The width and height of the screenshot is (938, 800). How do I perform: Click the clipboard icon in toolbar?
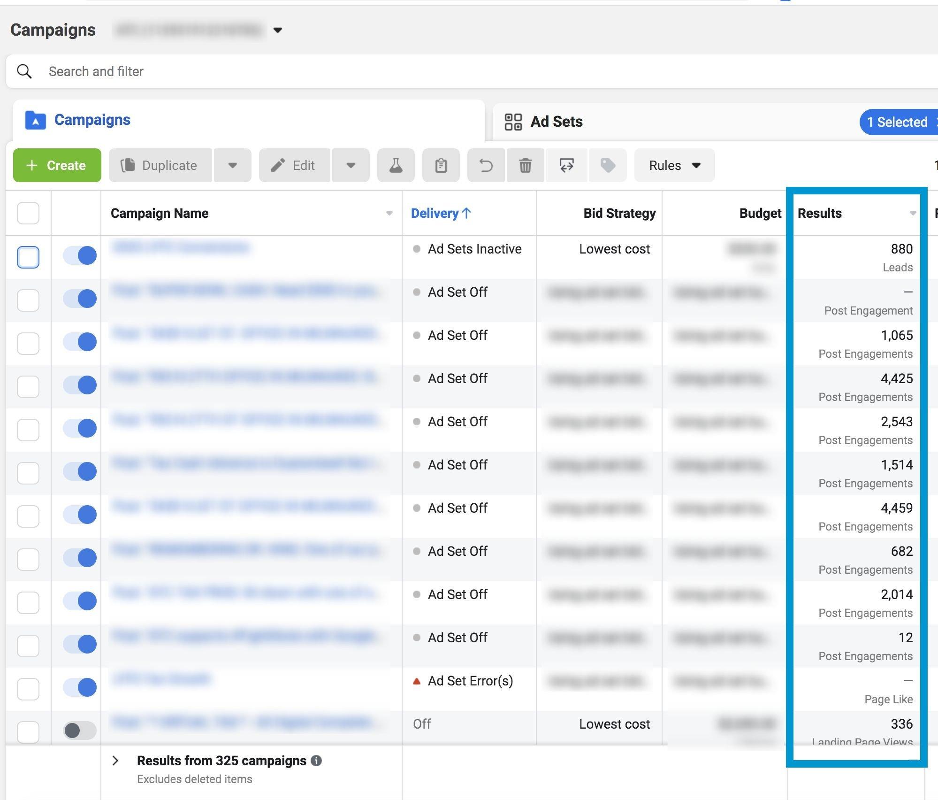441,165
